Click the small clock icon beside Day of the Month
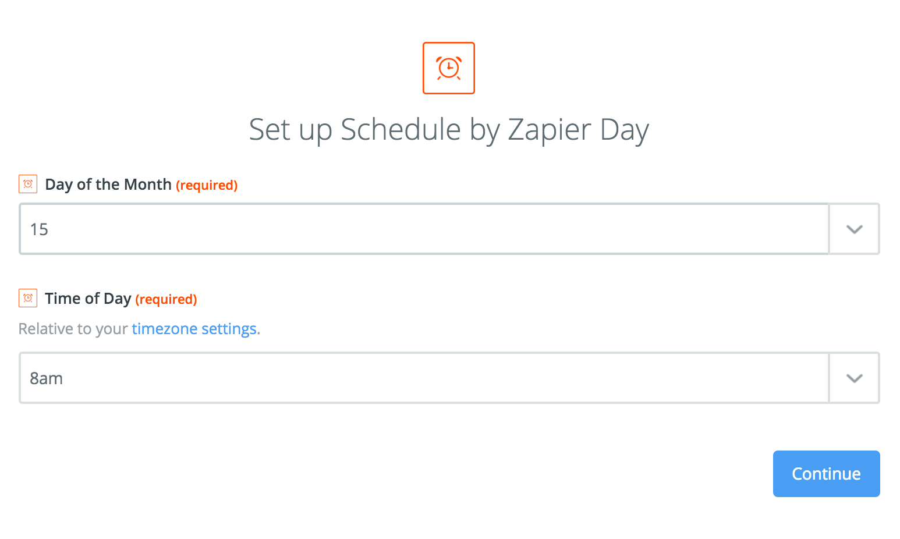The width and height of the screenshot is (900, 539). (x=28, y=184)
